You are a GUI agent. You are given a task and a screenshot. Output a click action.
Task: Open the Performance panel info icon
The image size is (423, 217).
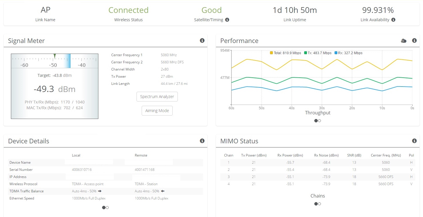pos(414,41)
